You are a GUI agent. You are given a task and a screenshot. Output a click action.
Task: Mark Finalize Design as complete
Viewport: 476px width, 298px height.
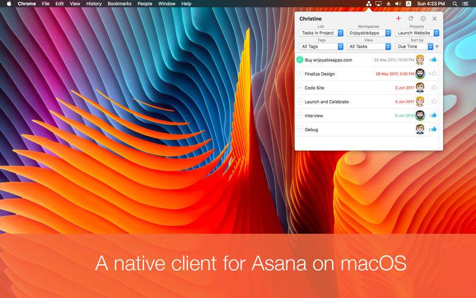(300, 73)
